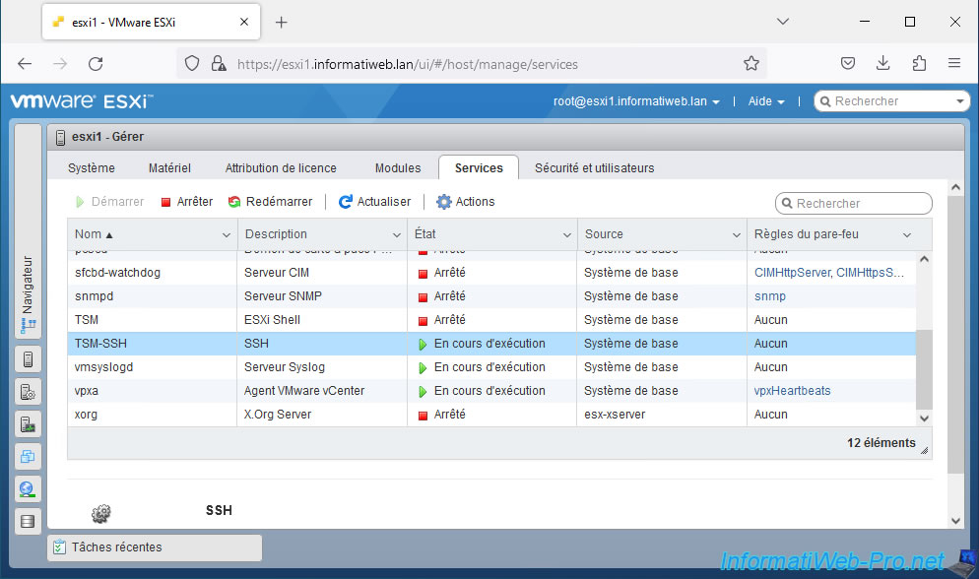Click the table resize grip beside 12 éléments
979x579 pixels.
click(x=924, y=450)
